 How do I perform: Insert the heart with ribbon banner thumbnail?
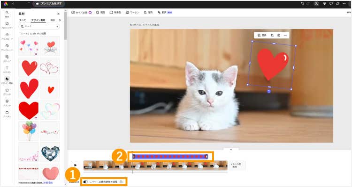tap(50, 46)
